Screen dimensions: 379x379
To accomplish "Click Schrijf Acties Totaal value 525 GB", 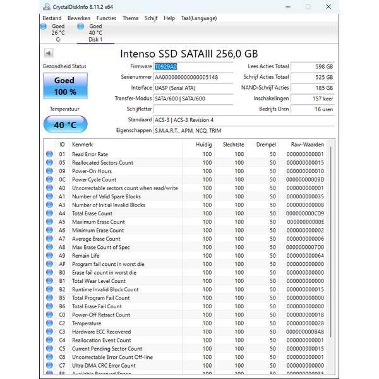I will (313, 77).
